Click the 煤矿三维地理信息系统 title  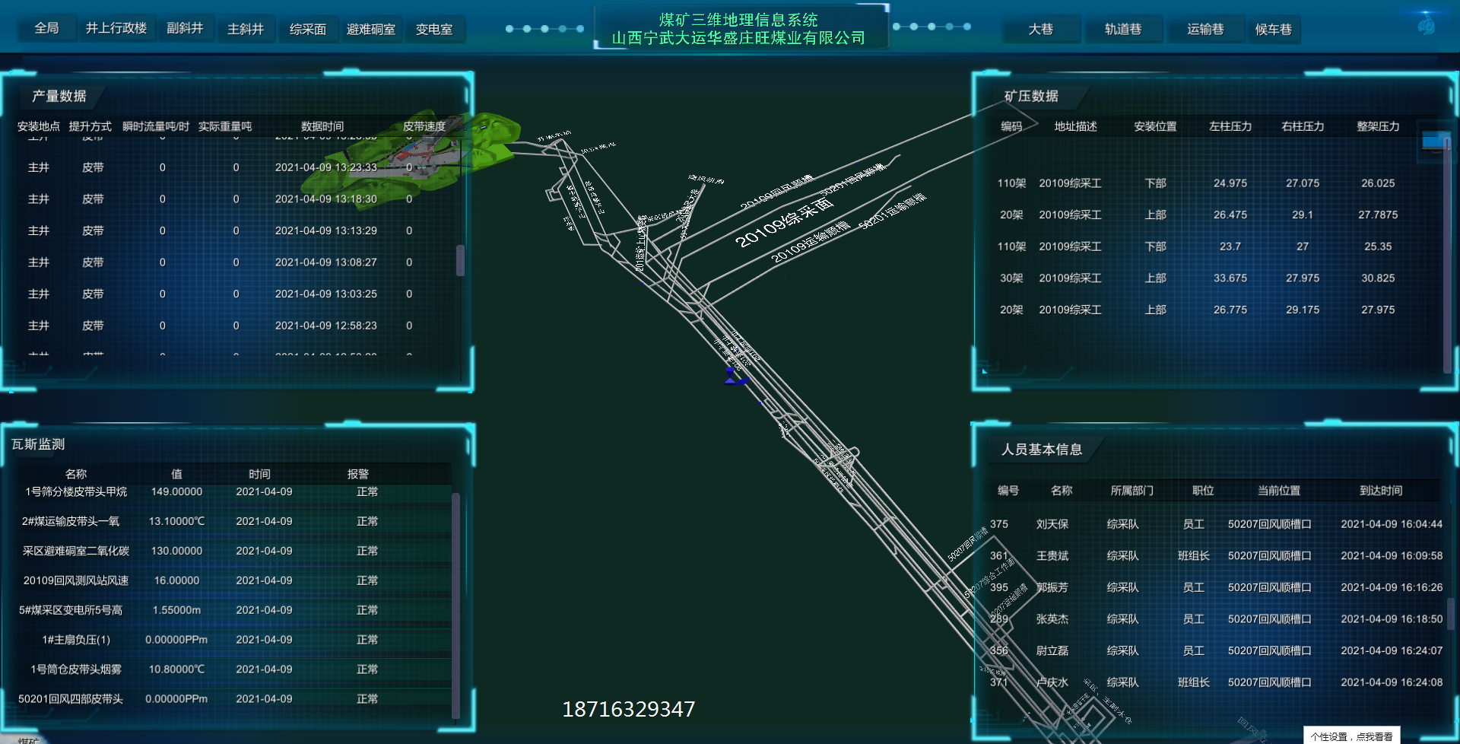(738, 20)
